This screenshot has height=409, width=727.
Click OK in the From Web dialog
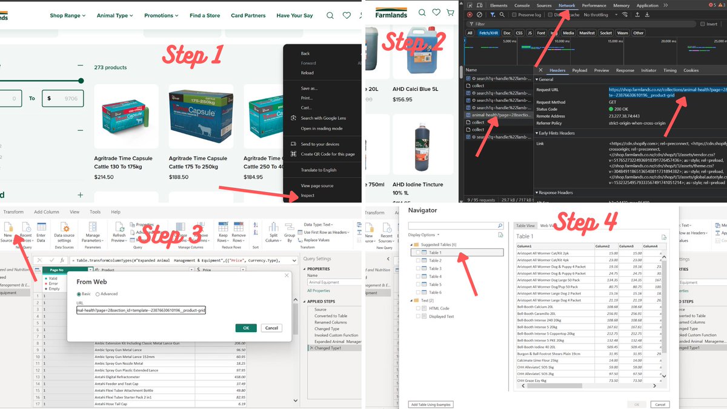246,328
